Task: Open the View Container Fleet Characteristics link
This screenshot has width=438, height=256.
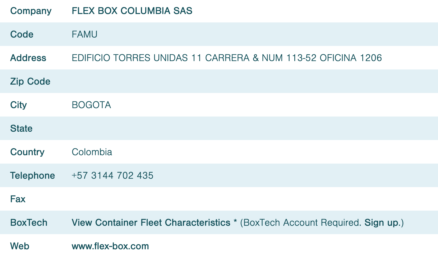Action: point(150,222)
